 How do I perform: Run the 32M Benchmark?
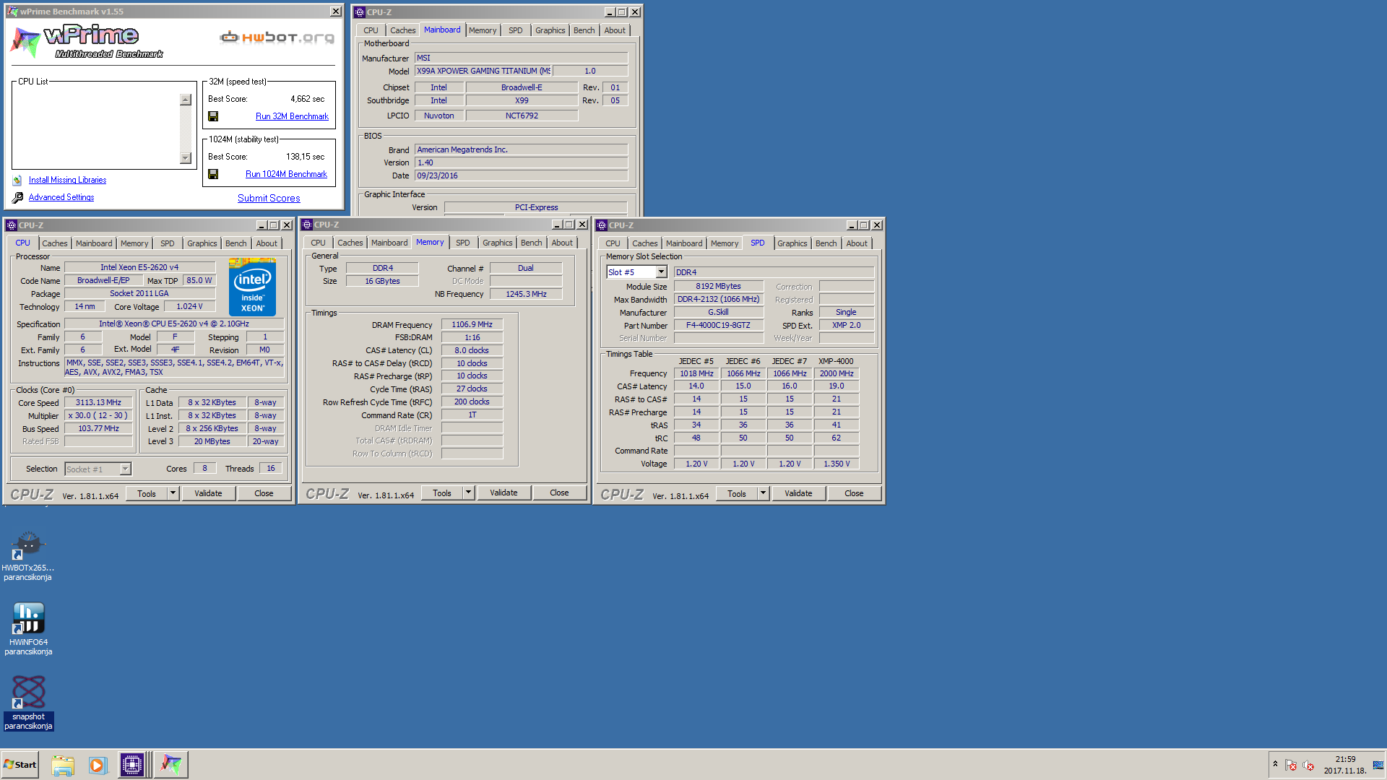[x=292, y=116]
